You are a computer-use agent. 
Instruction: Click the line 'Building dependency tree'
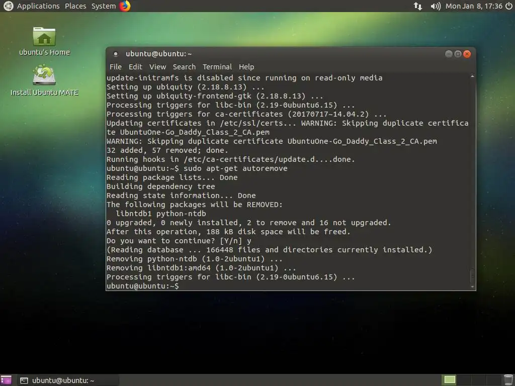tap(160, 186)
